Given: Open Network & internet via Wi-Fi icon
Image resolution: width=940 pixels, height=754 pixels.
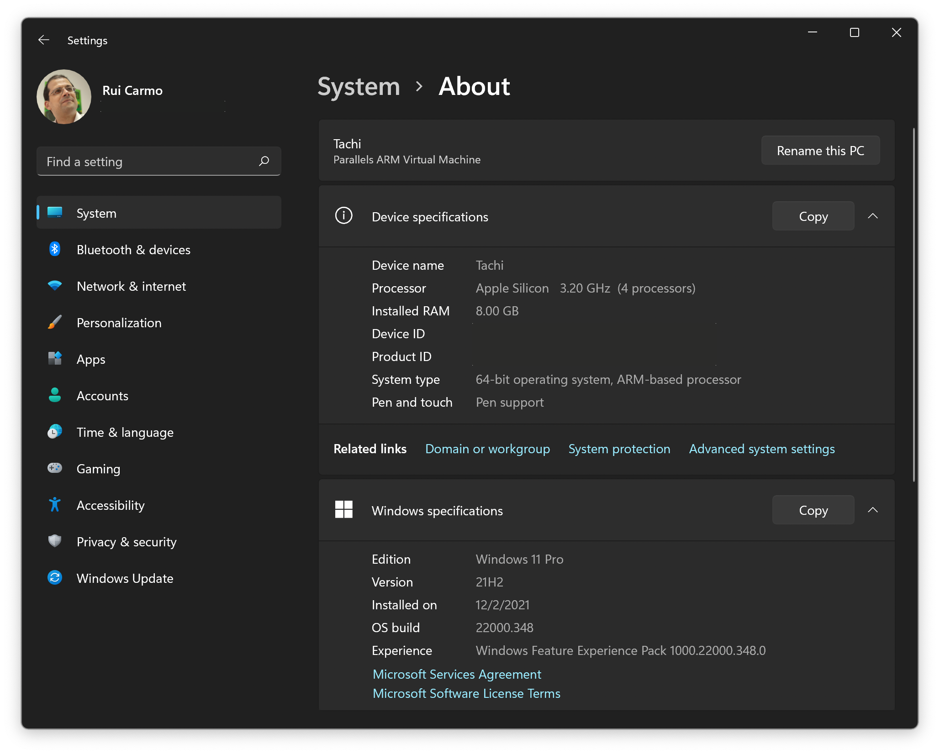Looking at the screenshot, I should (x=55, y=286).
